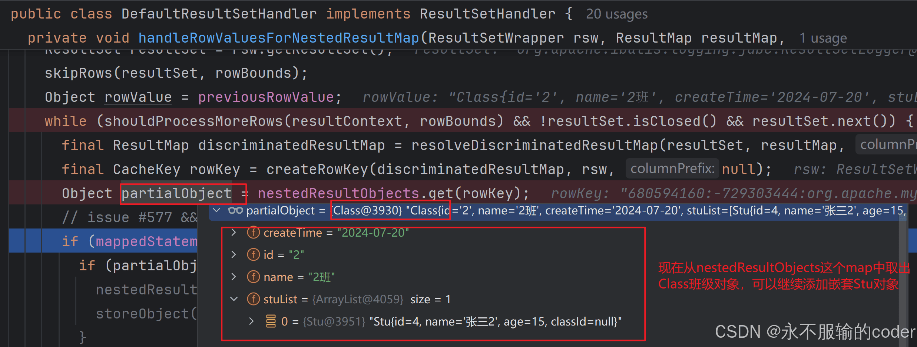Viewport: 917px width, 347px height.
Task: Click nestedResultObjects in the code line
Action: coord(338,193)
